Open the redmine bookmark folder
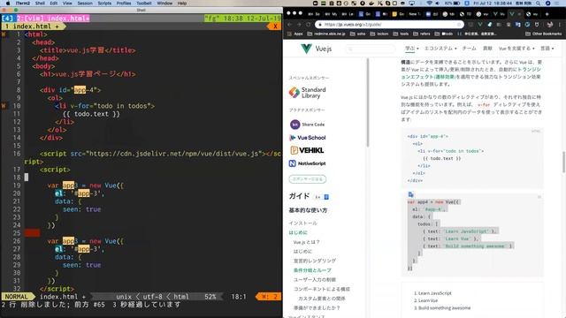 click(x=326, y=34)
